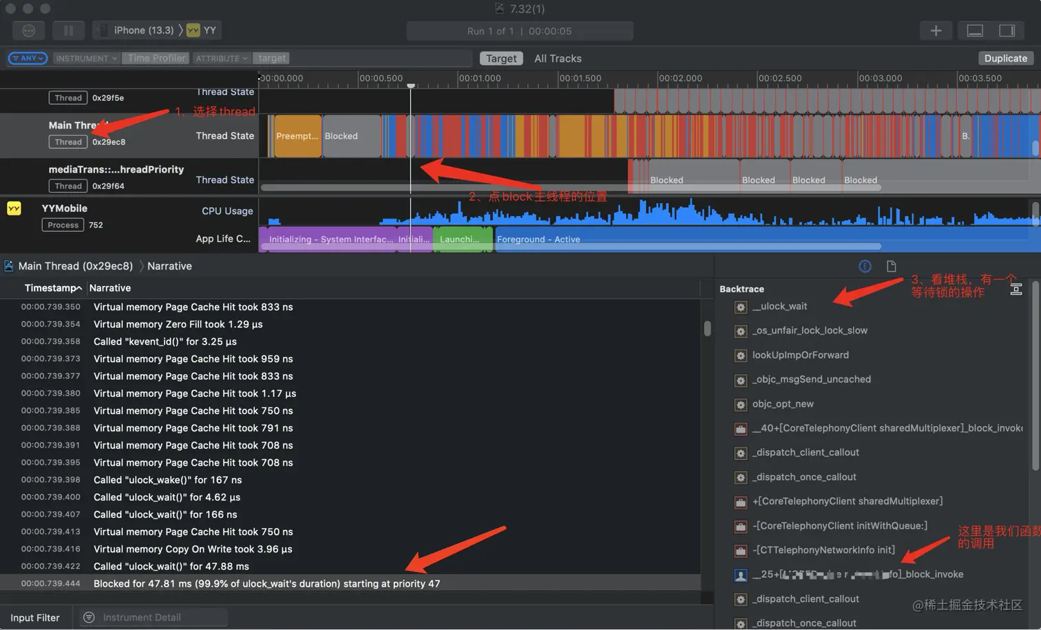Select Called "ulock_wait()" for 47.88 ms row
This screenshot has height=630, width=1041.
(350, 566)
